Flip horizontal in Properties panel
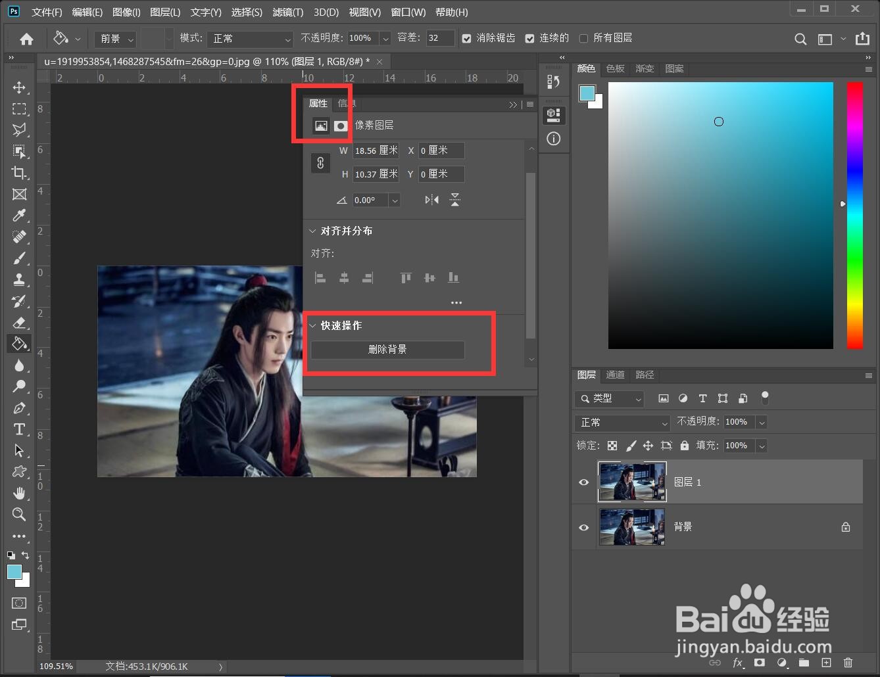 point(431,200)
